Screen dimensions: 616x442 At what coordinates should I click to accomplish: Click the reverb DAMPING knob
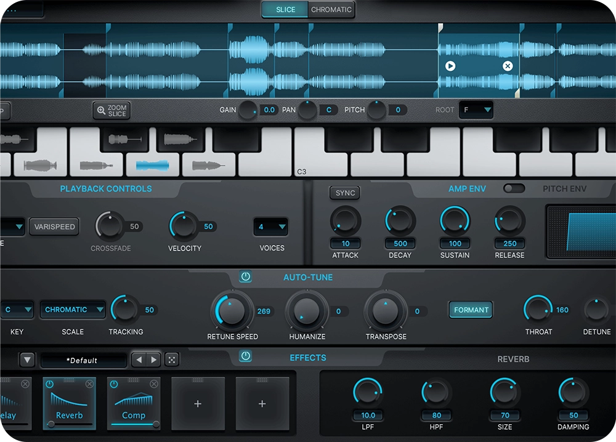coord(573,393)
